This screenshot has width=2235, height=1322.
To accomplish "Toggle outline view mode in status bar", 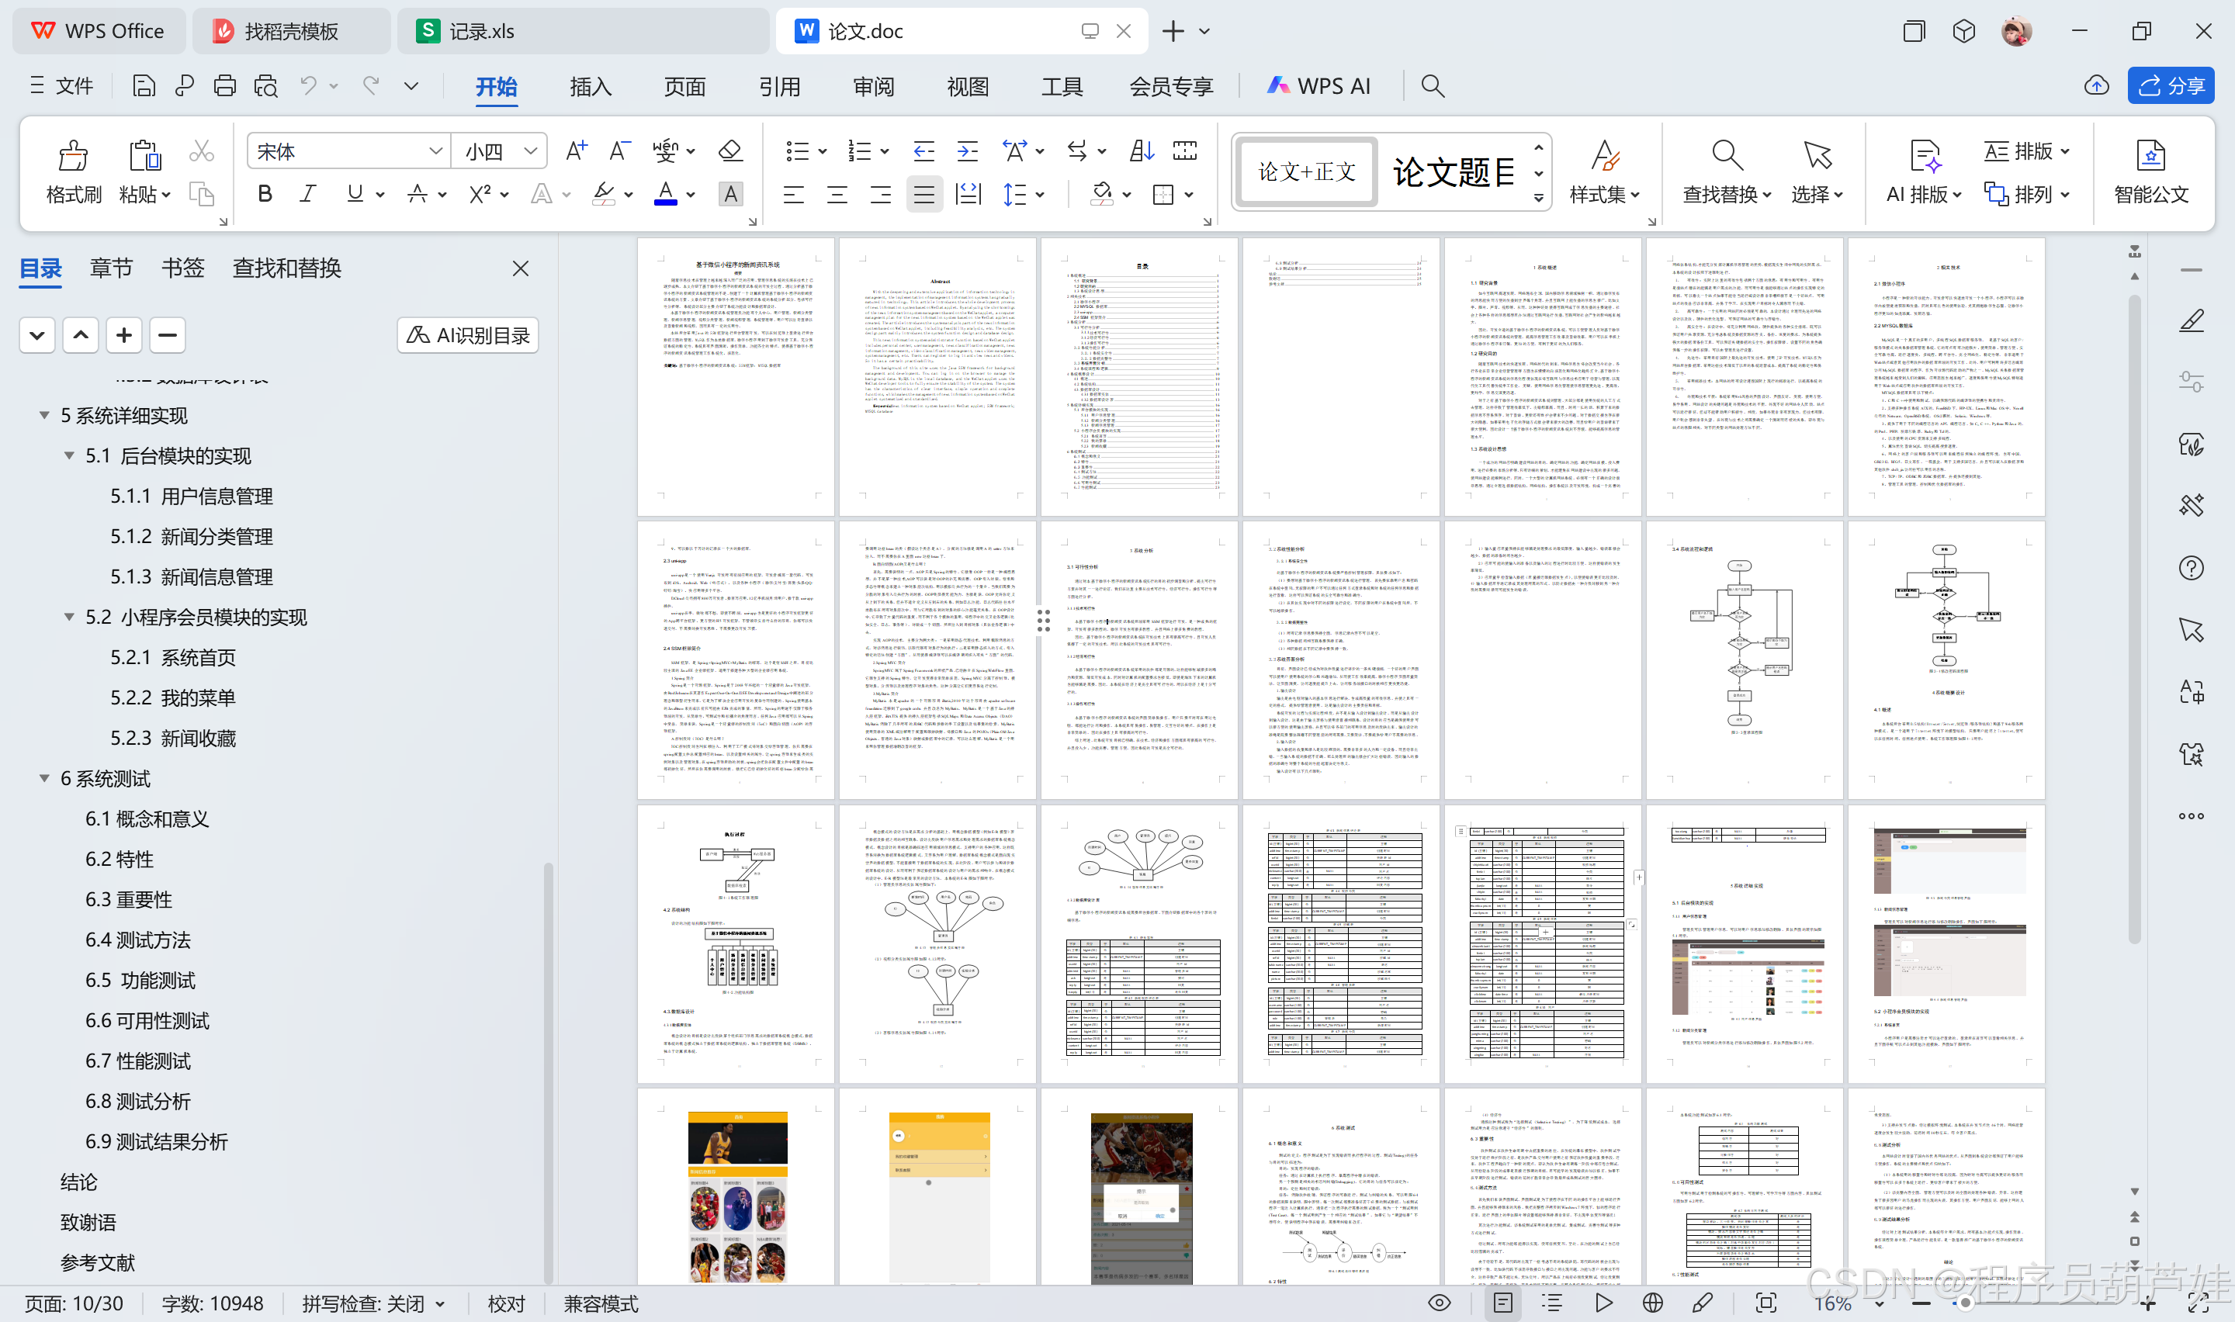I will tap(1553, 1303).
